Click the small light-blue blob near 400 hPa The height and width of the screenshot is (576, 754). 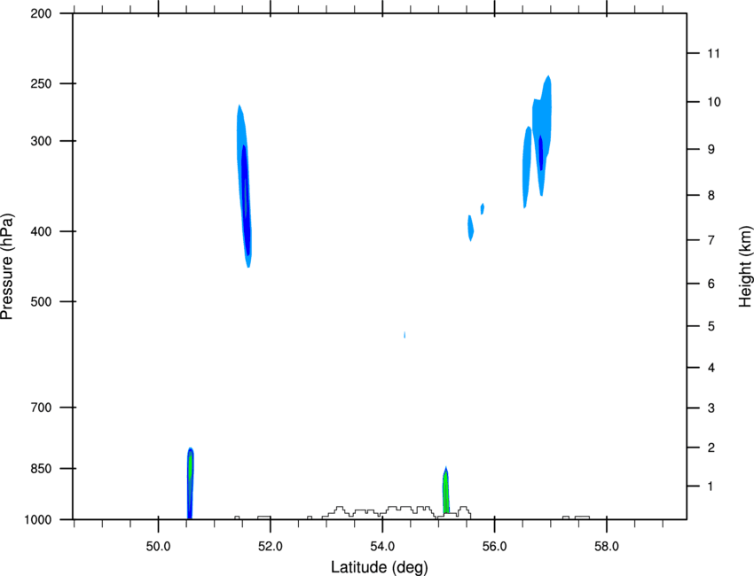471,228
